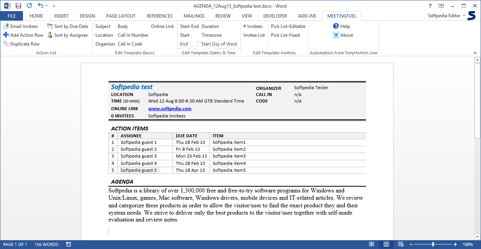The height and width of the screenshot is (249, 481).
Task: Click the Online Link ribbon button
Action: 163,26
